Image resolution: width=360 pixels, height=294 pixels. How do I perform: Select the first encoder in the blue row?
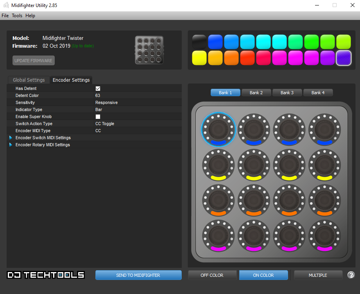point(219,129)
